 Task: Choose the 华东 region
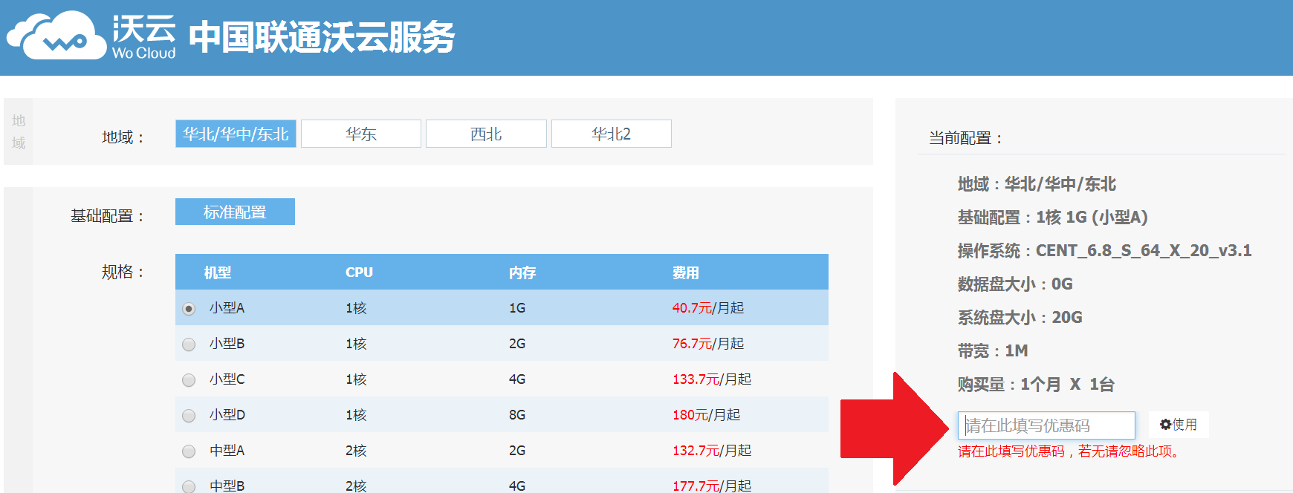(361, 134)
